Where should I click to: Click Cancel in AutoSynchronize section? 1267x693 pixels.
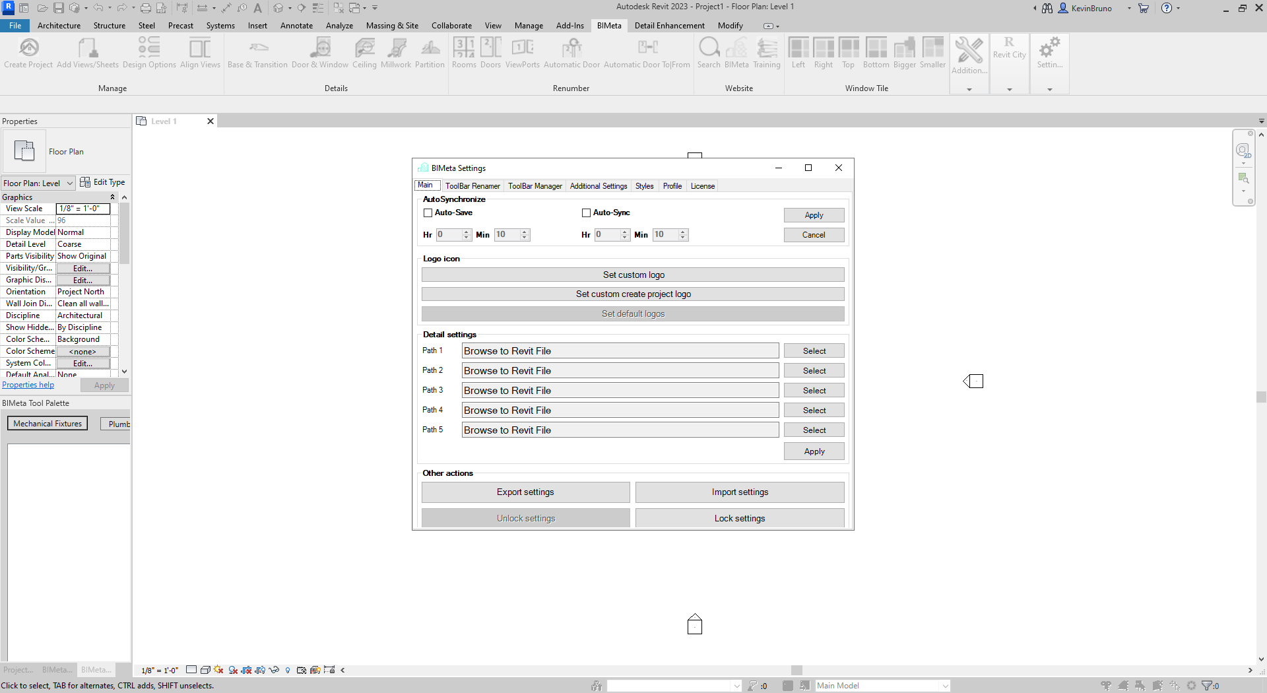[814, 235]
